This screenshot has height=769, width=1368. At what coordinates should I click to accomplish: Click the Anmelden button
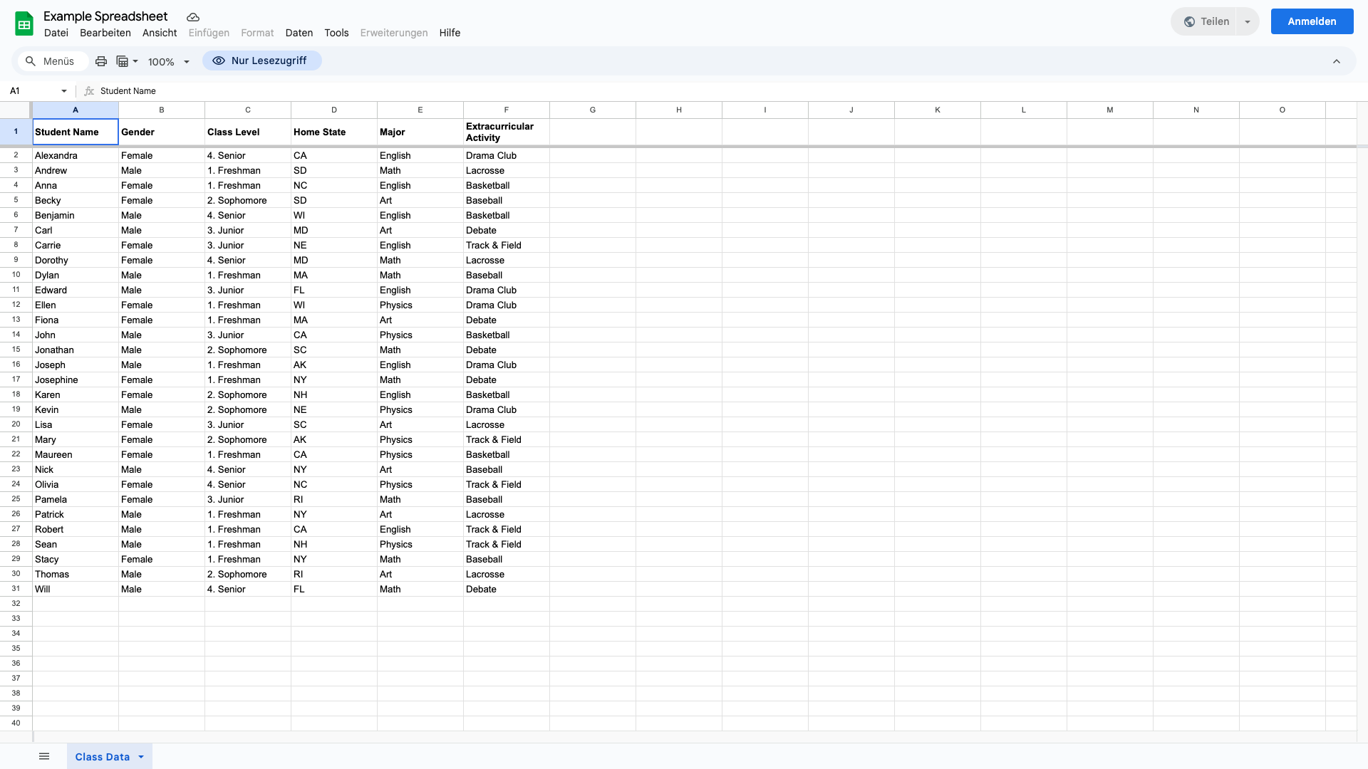click(1311, 21)
